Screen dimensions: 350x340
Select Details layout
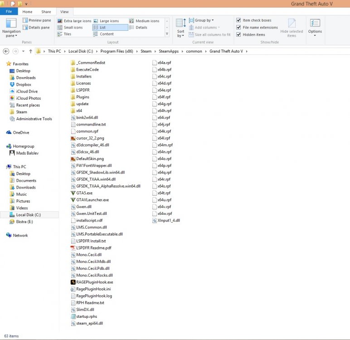[x=138, y=28]
